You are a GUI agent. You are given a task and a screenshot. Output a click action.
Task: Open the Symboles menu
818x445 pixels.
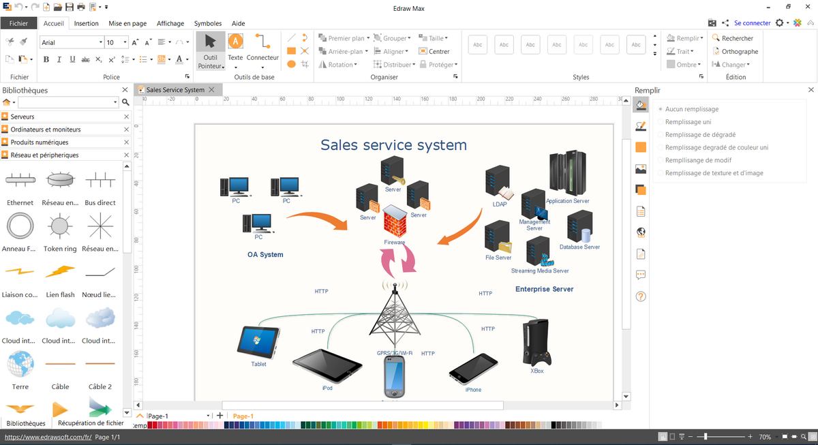[207, 22]
